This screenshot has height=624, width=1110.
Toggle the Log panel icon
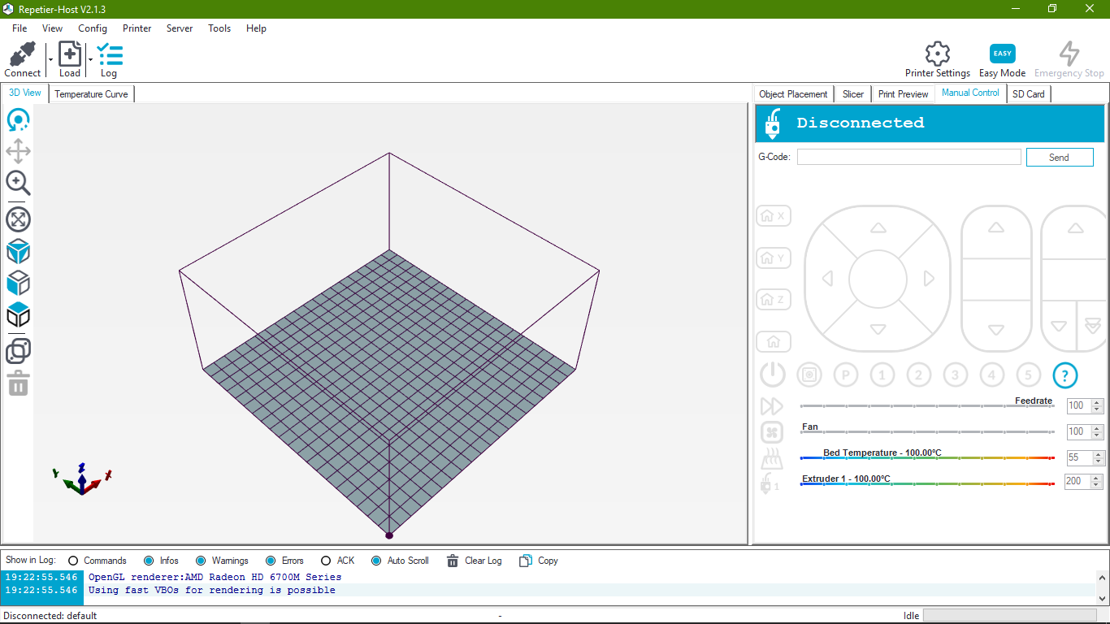coord(109,57)
